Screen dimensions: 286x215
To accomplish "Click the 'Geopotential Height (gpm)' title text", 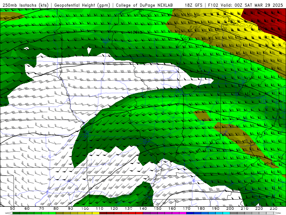I will pyautogui.click(x=82, y=5).
